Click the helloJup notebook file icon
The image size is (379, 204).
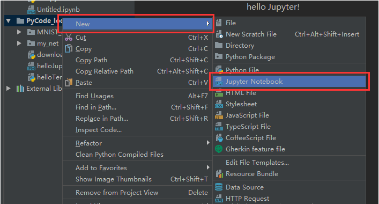[31, 66]
